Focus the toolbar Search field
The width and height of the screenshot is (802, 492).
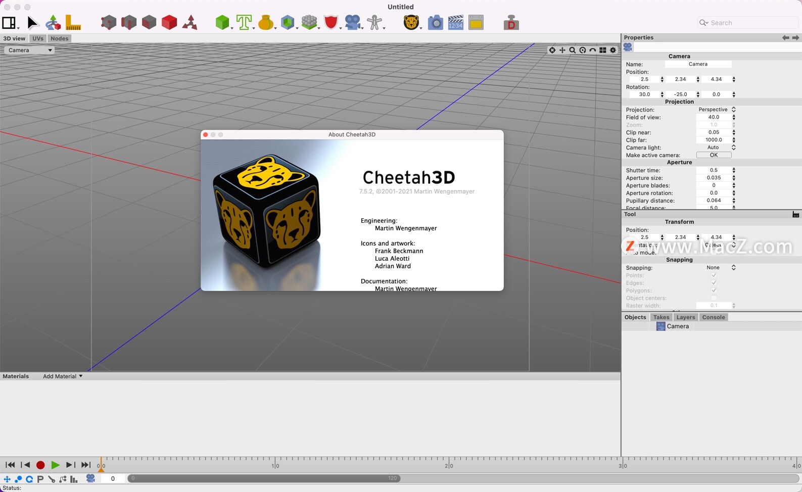coord(747,23)
